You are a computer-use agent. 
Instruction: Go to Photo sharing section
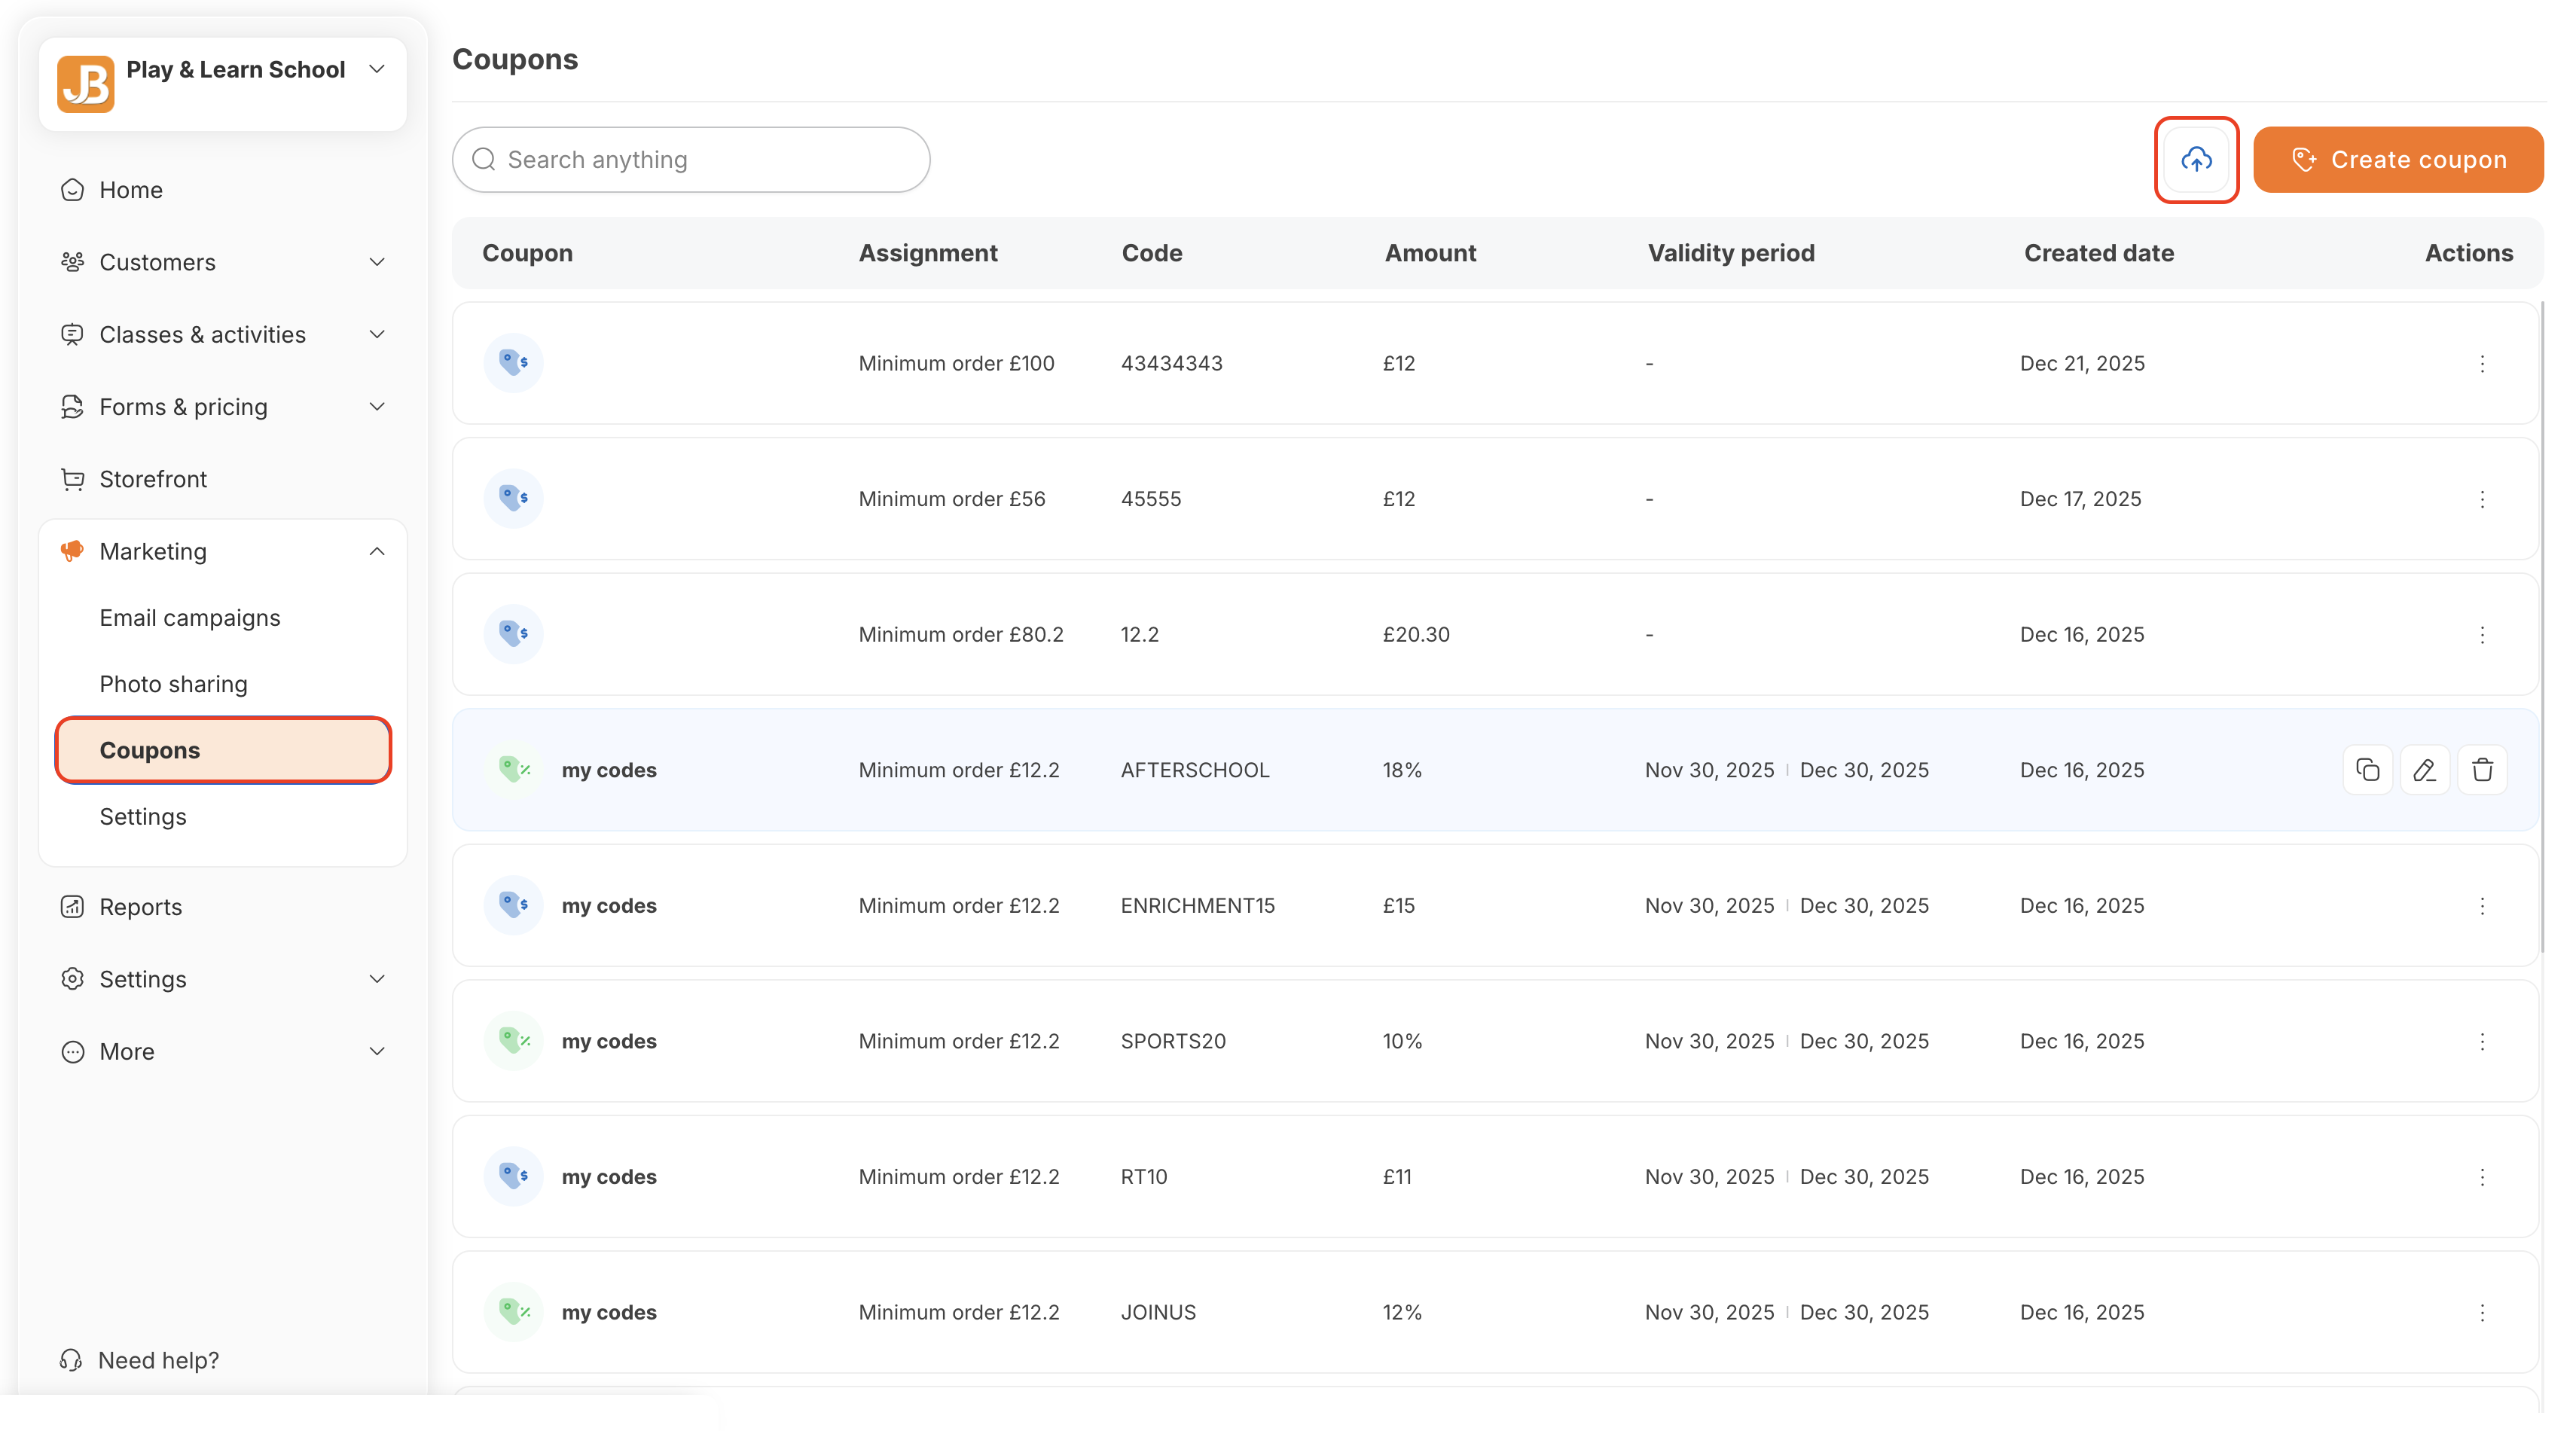pos(174,684)
